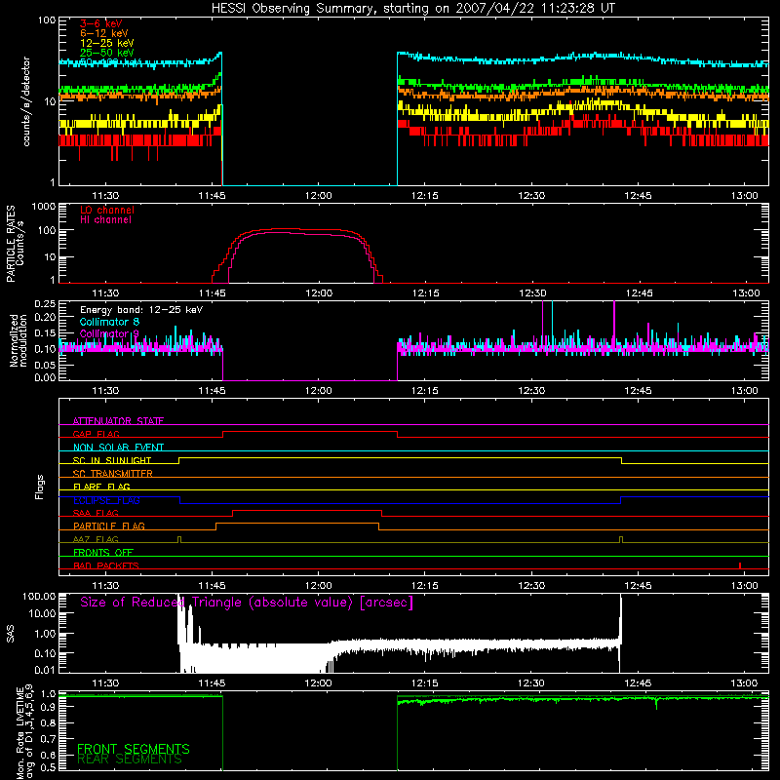780x780 pixels.
Task: Click "12:15" under the count-rate panel
Action: (425, 196)
